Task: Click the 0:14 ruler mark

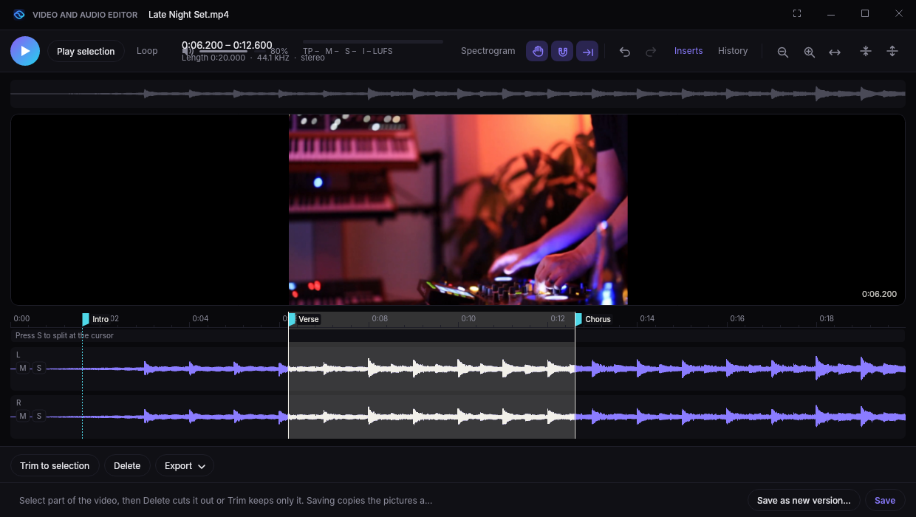Action: [647, 318]
